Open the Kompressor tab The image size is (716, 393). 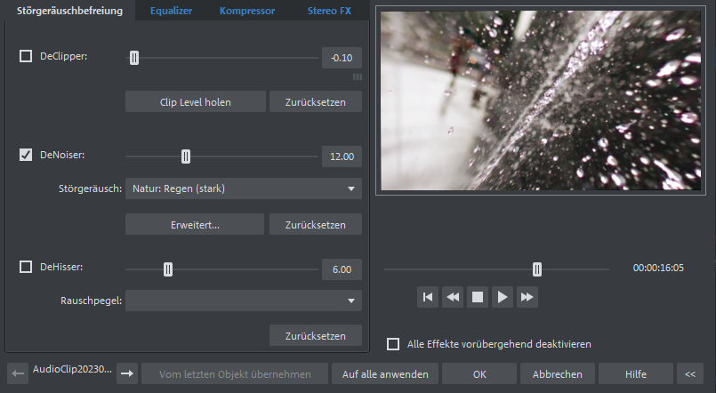coord(247,11)
